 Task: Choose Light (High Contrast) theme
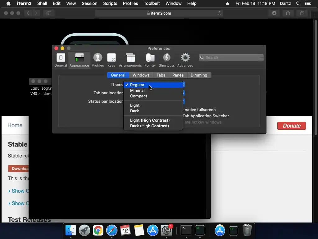[153, 120]
